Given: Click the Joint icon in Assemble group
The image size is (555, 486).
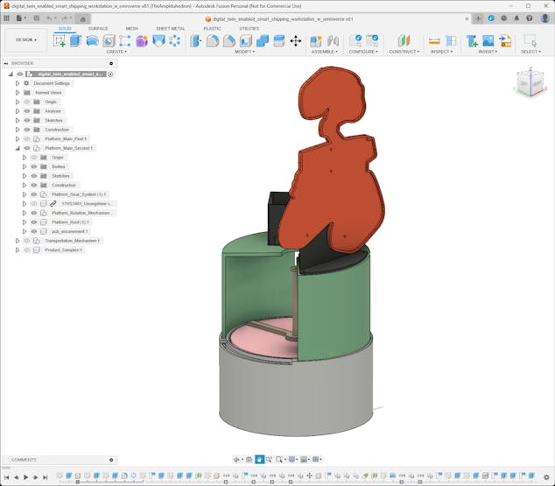Looking at the screenshot, I should pyautogui.click(x=333, y=40).
